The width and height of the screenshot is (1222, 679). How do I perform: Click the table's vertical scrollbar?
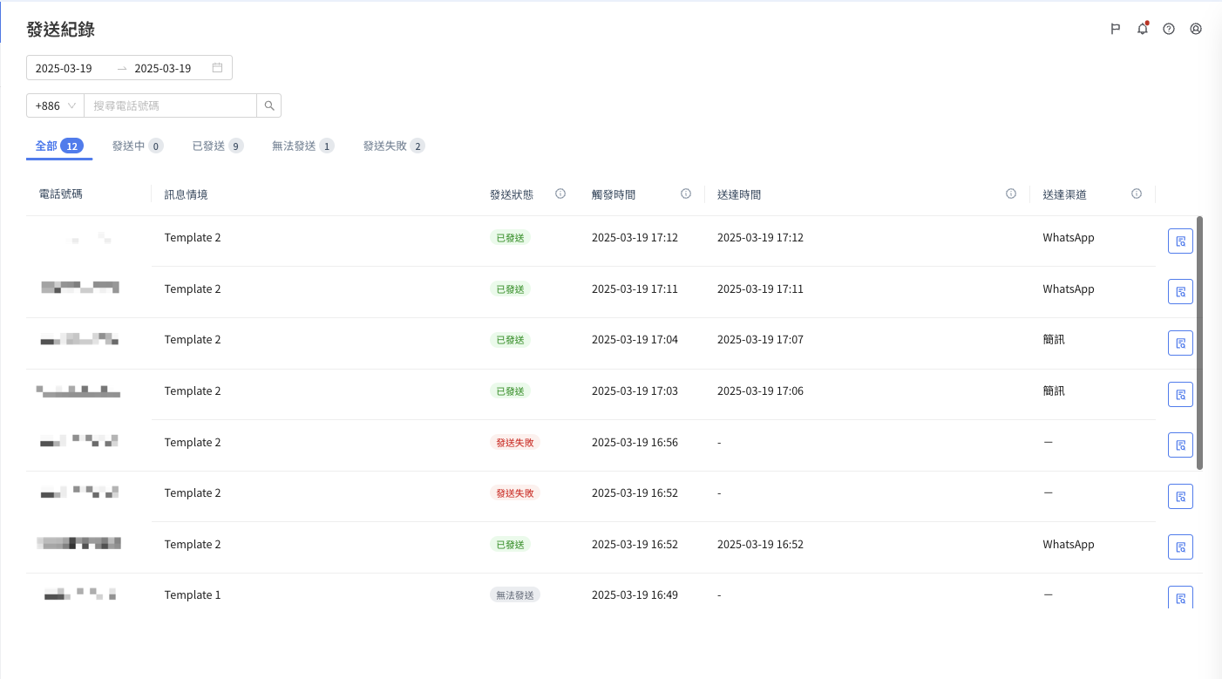pyautogui.click(x=1199, y=343)
